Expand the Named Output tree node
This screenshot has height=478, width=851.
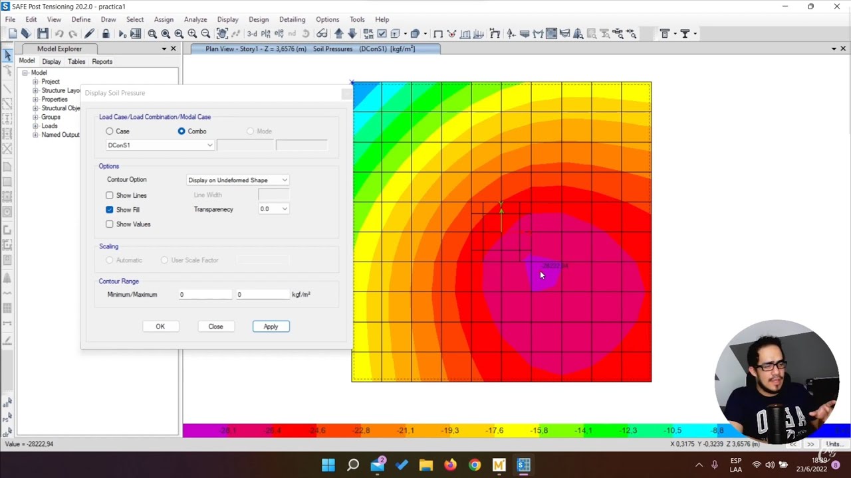tap(35, 135)
